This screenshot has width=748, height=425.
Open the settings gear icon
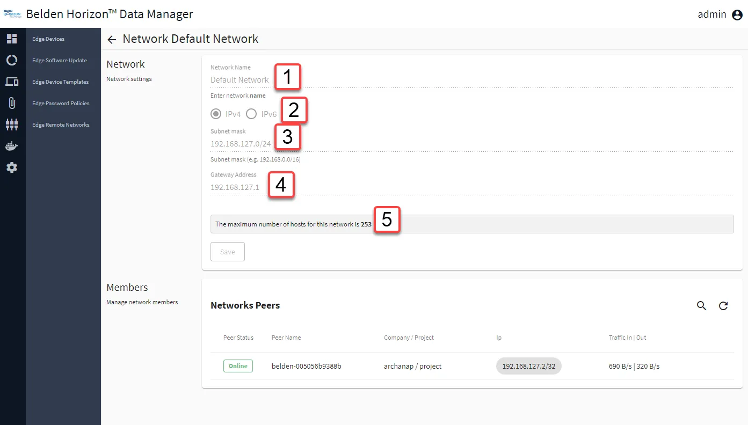pos(12,167)
